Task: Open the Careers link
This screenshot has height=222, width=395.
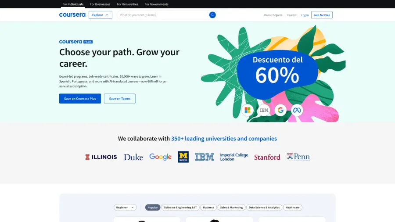Action: pyautogui.click(x=292, y=15)
